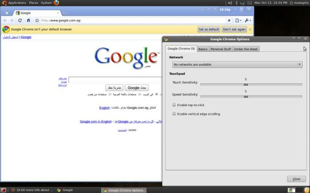Click the workspace switcher in the bottom panel
This screenshot has height=193, width=310.
[x=295, y=190]
